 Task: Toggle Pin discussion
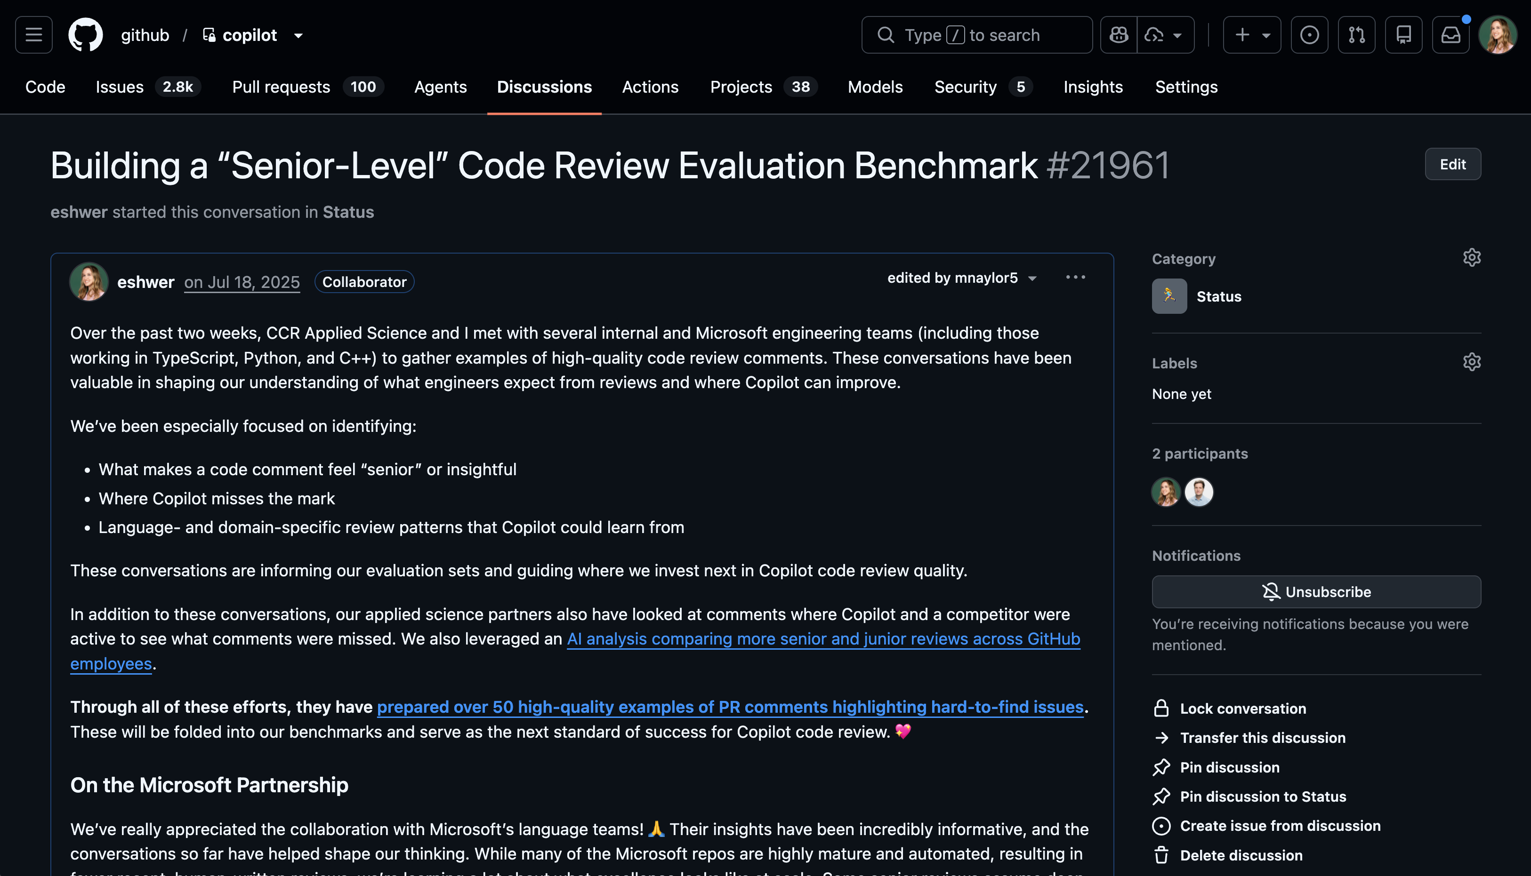click(1229, 768)
